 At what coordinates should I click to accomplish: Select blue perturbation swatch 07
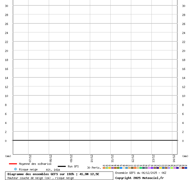pyautogui.click(x=121, y=168)
